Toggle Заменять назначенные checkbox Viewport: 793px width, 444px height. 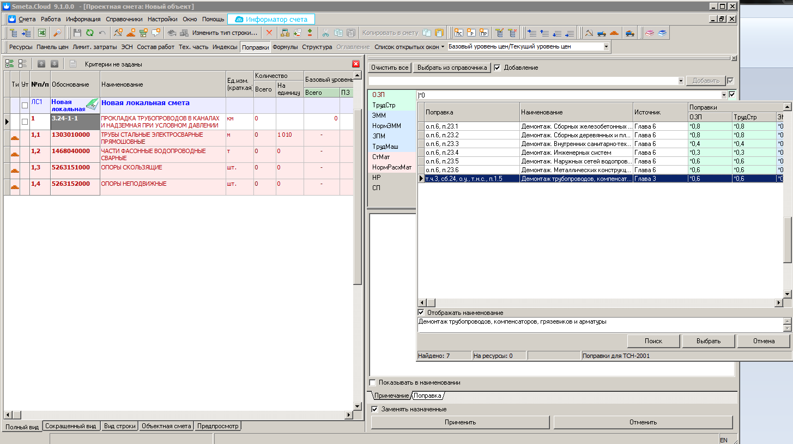(x=374, y=409)
